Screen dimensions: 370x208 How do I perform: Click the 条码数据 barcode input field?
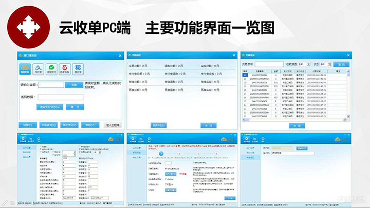click(60, 97)
